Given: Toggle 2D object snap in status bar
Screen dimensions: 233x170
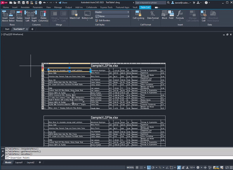Looking at the screenshot, I should coord(171,167).
